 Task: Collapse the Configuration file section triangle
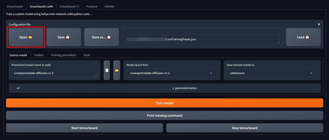[x=319, y=24]
